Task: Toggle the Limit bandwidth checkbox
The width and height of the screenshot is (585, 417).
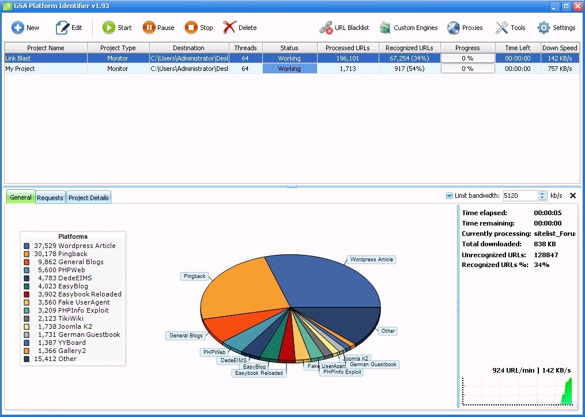Action: click(x=450, y=196)
